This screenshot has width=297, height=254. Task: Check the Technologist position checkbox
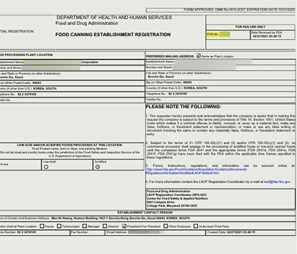point(59,226)
